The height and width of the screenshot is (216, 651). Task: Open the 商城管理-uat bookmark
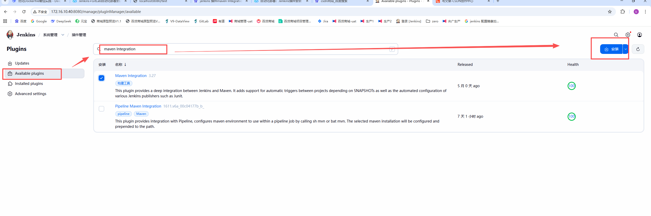tap(241, 21)
